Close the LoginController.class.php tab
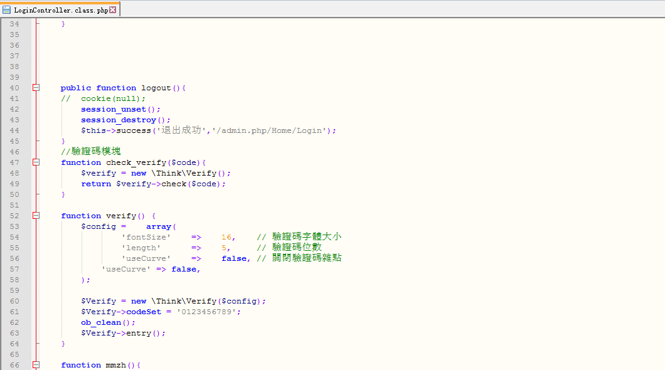 pos(113,10)
